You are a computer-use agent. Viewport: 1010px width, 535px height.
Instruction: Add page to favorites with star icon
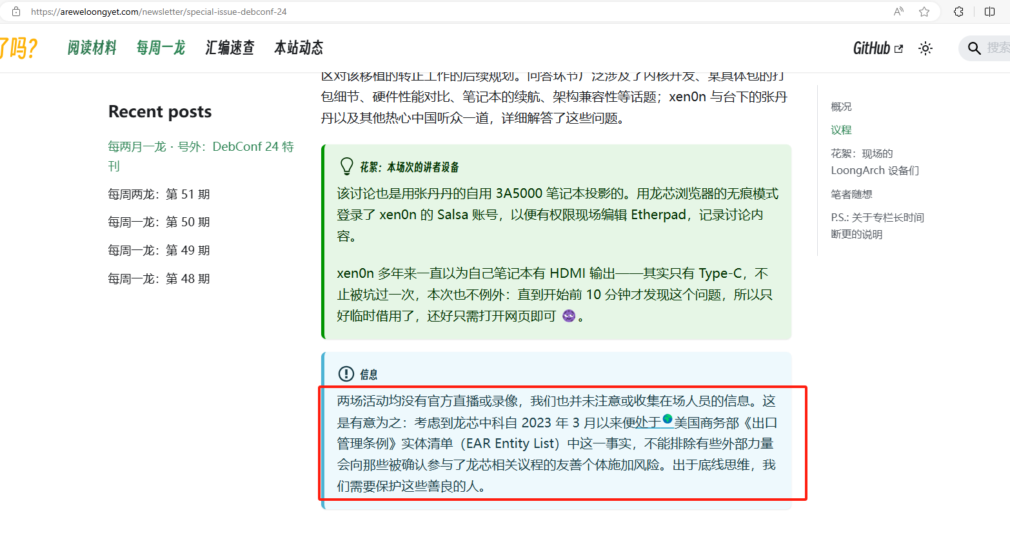pos(924,12)
